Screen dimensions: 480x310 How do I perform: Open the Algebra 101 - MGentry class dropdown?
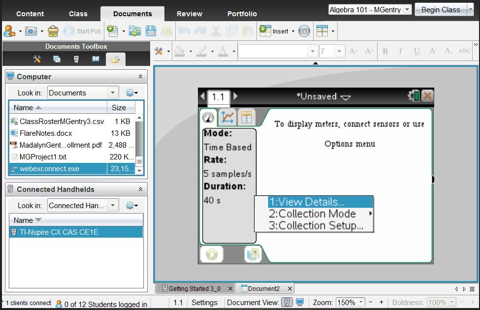[x=407, y=10]
